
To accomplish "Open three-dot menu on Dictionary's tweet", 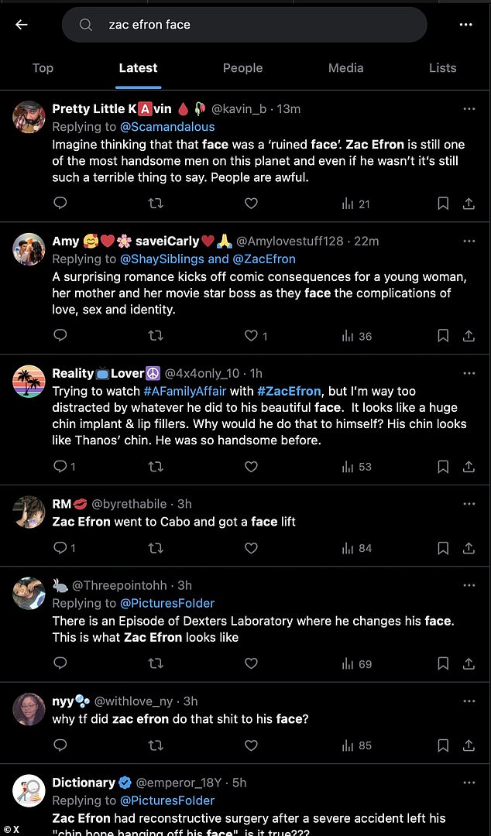I will point(469,783).
